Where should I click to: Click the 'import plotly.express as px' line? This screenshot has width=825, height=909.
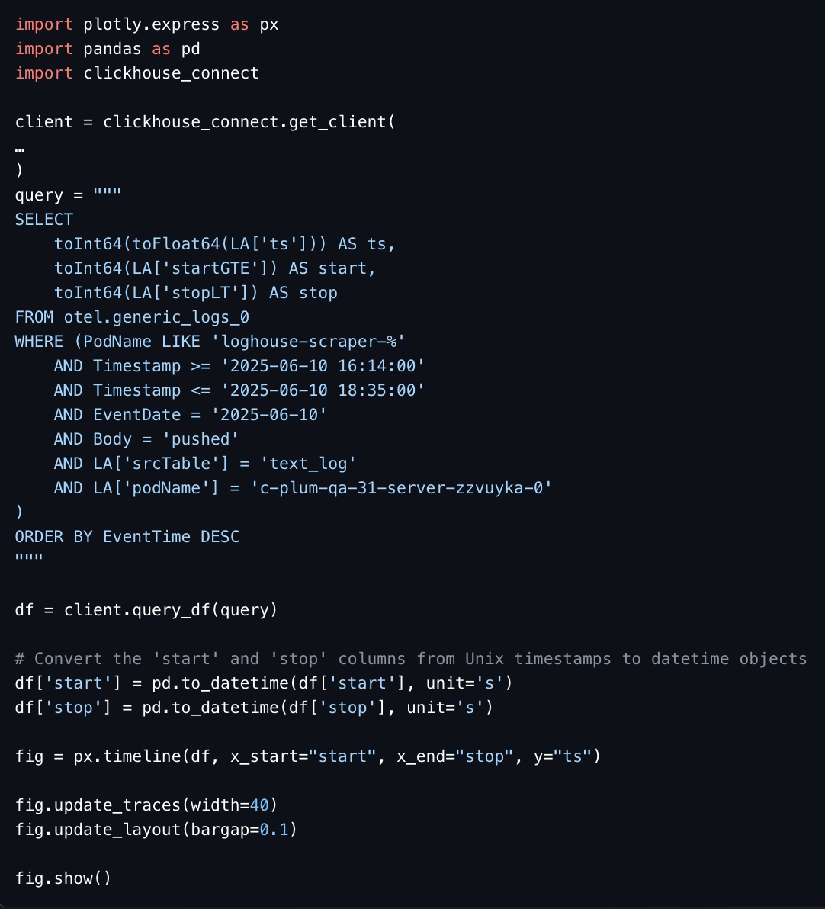(146, 24)
